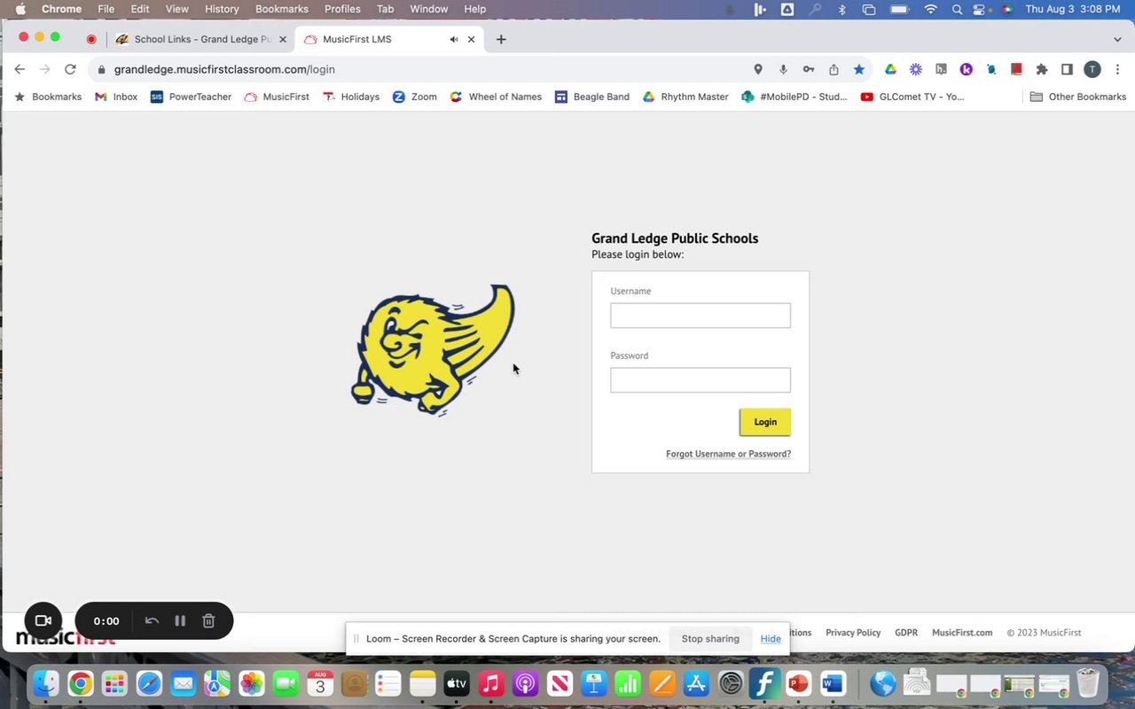Open Apple Music in the dock
This screenshot has height=709, width=1135.
[x=491, y=683]
